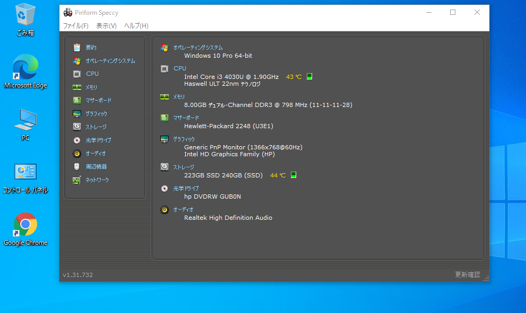This screenshot has height=313, width=526.
Task: Open the ストレージ heading link in summary
Action: point(184,167)
